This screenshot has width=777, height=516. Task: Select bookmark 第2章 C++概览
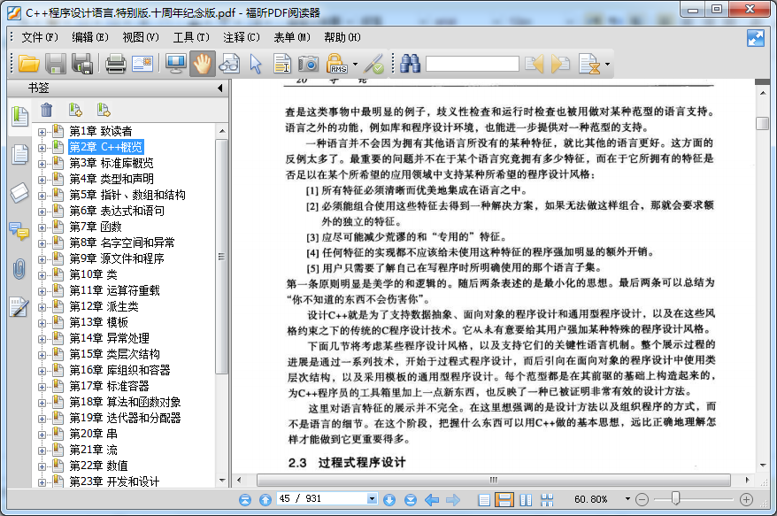coord(106,147)
